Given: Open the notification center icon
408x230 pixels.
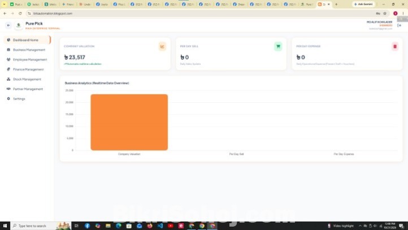Looking at the screenshot, I should pos(401,226).
